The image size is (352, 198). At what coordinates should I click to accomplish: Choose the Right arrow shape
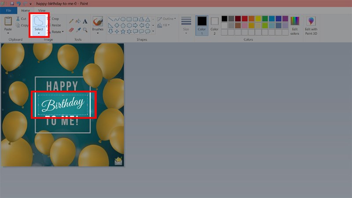pyautogui.click(x=136, y=26)
